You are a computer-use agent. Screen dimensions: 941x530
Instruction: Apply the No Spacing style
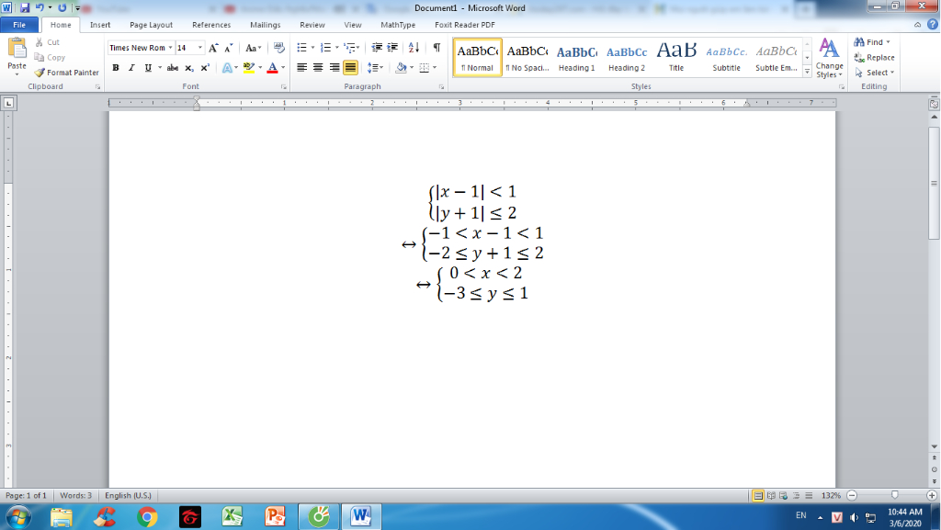pos(527,58)
